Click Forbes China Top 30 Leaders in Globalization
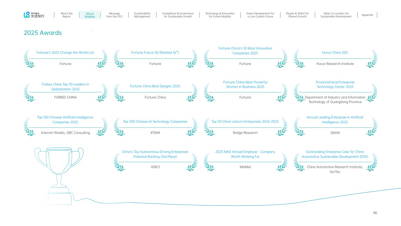The width and height of the screenshot is (401, 226). coord(65,87)
